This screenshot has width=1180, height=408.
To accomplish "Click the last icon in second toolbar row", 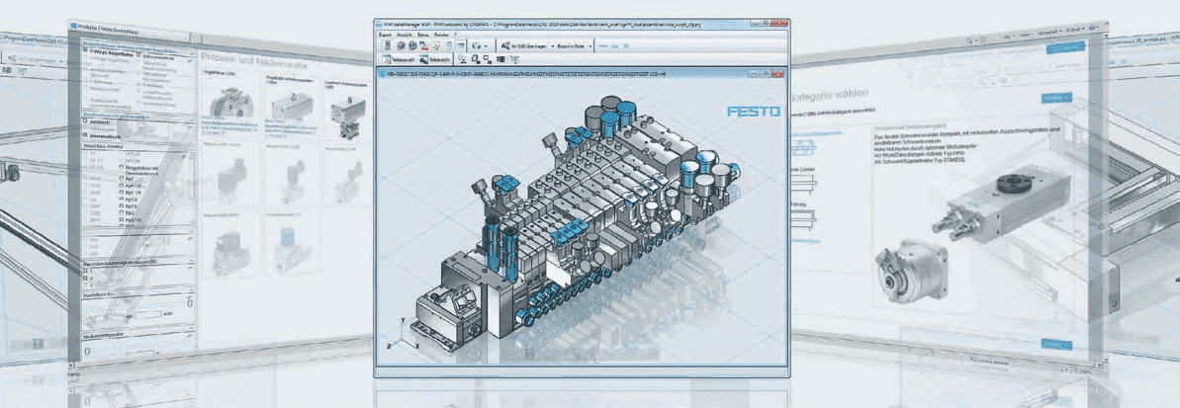I will pyautogui.click(x=515, y=59).
